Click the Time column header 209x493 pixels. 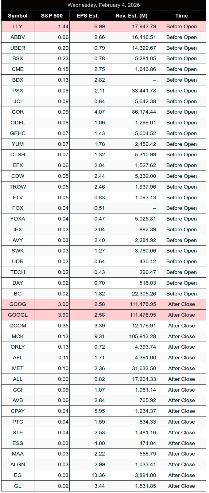(x=181, y=16)
